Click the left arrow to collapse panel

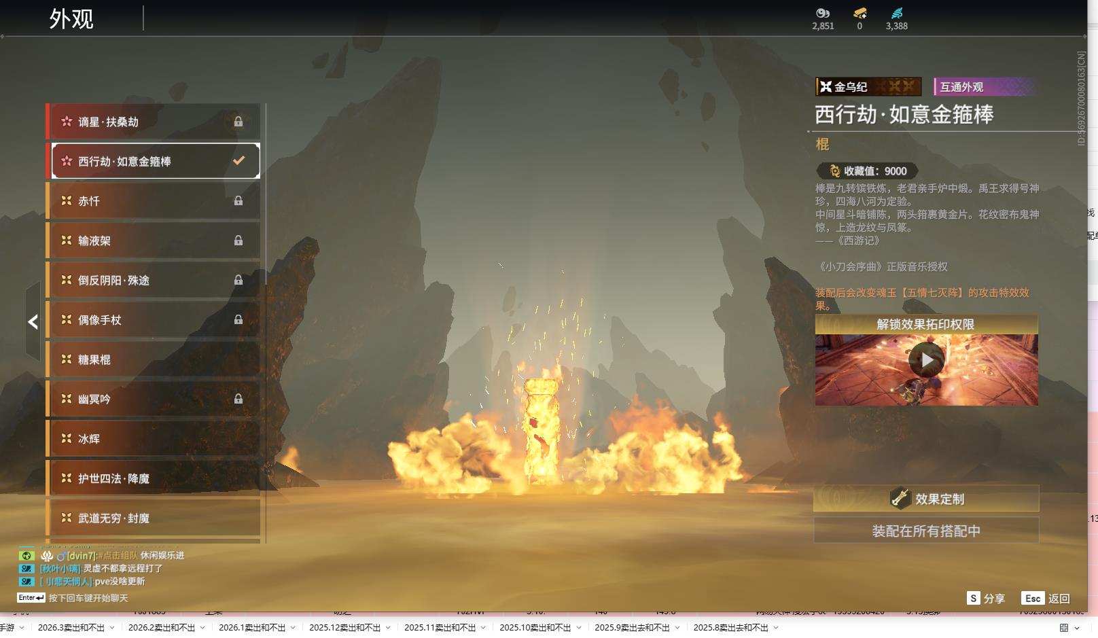[x=33, y=322]
